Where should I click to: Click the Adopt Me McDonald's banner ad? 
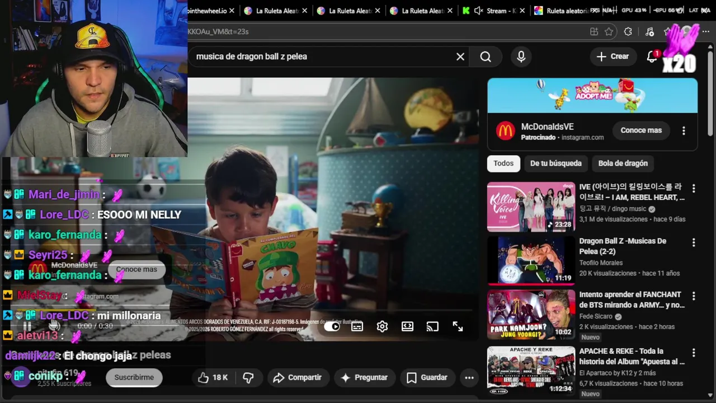[x=592, y=96]
